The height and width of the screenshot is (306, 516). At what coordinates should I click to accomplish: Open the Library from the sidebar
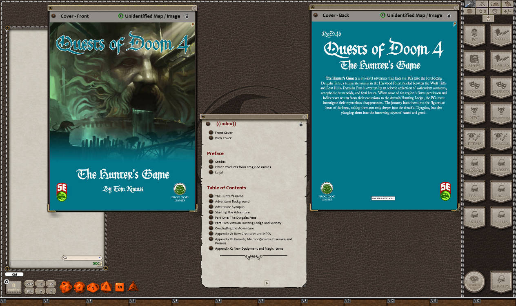pyautogui.click(x=501, y=282)
